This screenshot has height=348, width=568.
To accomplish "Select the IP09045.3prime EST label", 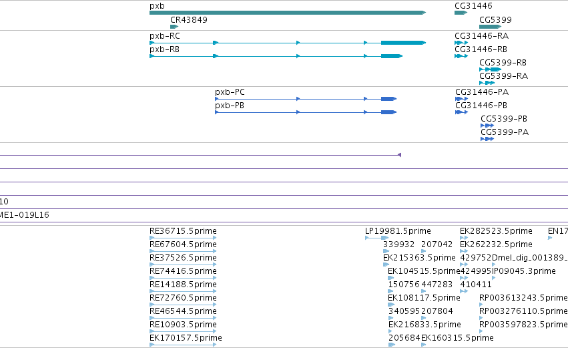I will [x=523, y=271].
